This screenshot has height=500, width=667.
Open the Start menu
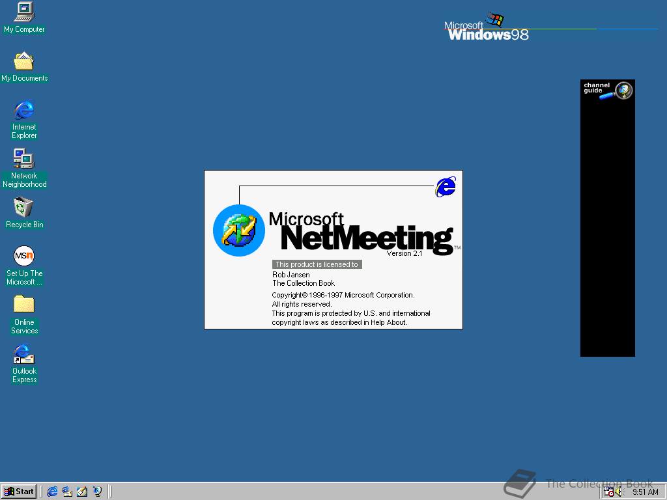19,492
